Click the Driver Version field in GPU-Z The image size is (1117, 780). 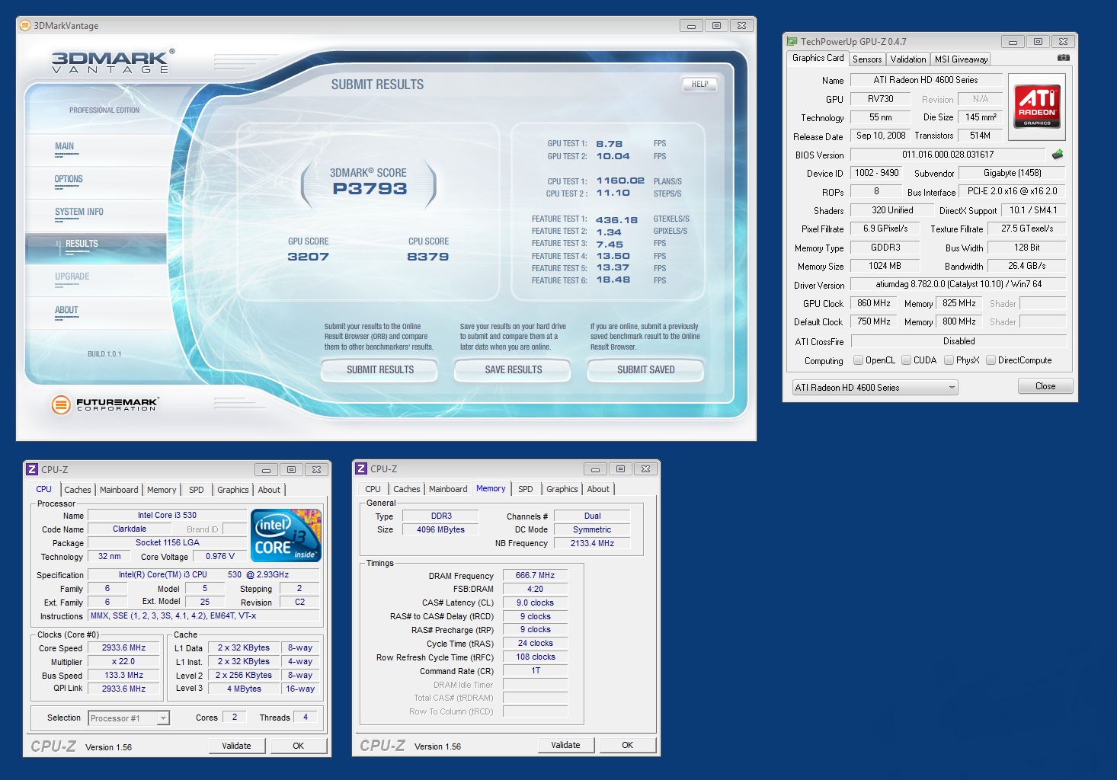(959, 284)
